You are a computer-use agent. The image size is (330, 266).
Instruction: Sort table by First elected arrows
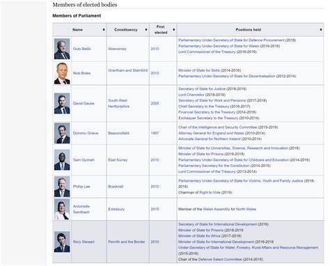pyautogui.click(x=174, y=29)
